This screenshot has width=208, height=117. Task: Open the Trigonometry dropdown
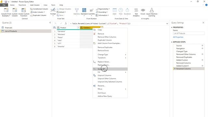[x=103, y=9]
